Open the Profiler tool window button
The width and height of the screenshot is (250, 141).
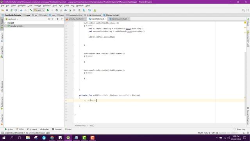tap(45, 129)
